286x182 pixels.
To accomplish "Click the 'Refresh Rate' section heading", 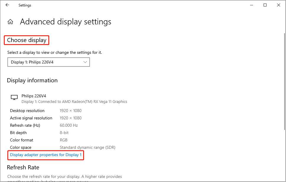I will tap(23, 167).
